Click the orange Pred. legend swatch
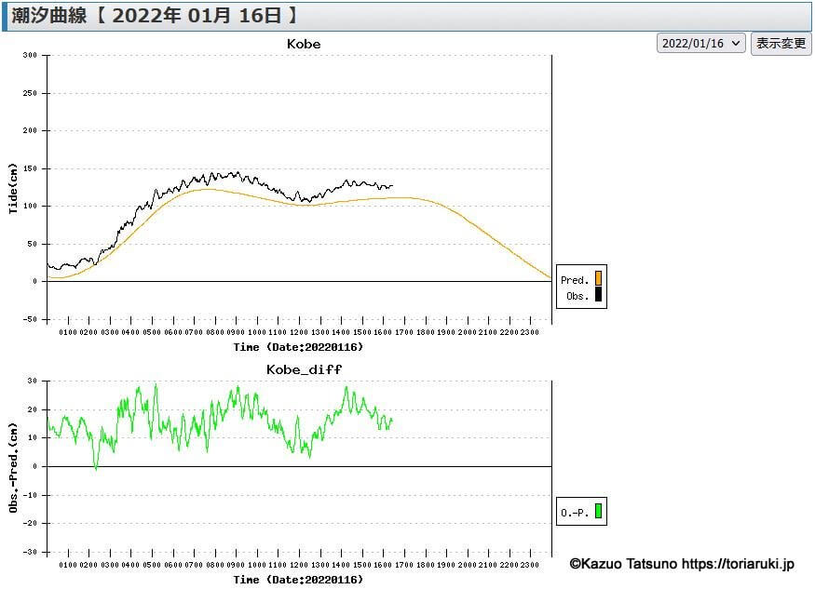815x589 pixels. (598, 278)
